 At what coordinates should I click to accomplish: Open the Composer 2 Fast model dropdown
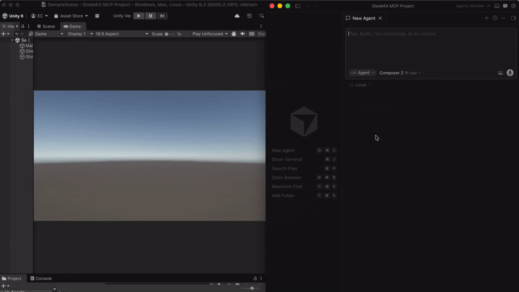pyautogui.click(x=400, y=73)
